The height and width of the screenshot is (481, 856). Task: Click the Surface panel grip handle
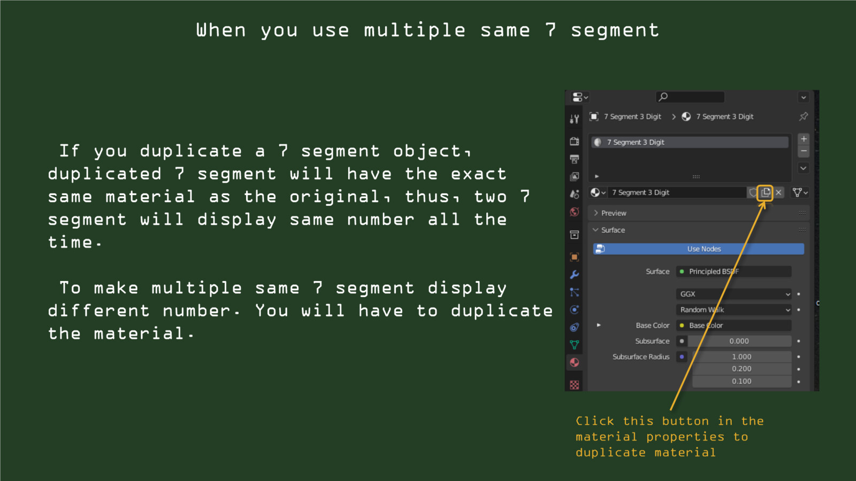802,230
